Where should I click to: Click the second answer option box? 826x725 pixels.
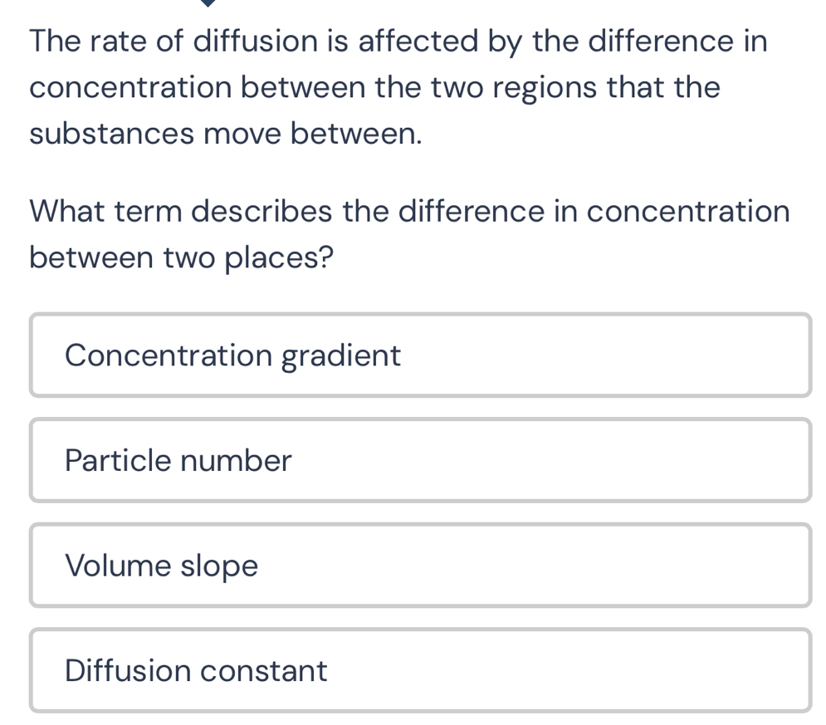point(421,460)
